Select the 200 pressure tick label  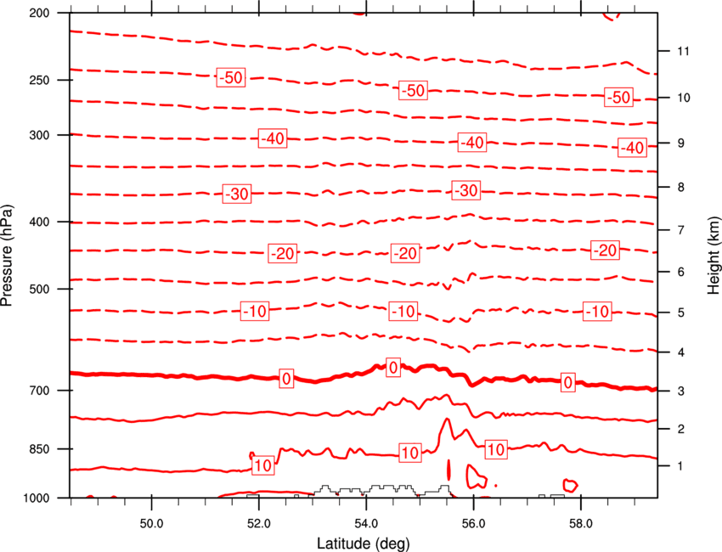39,13
